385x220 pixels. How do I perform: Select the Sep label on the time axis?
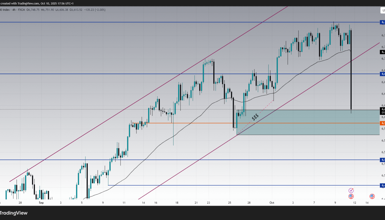pyautogui.click(x=41, y=203)
